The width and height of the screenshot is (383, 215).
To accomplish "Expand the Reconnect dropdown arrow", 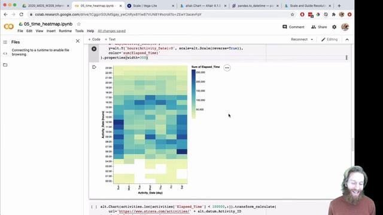I will click(x=312, y=39).
